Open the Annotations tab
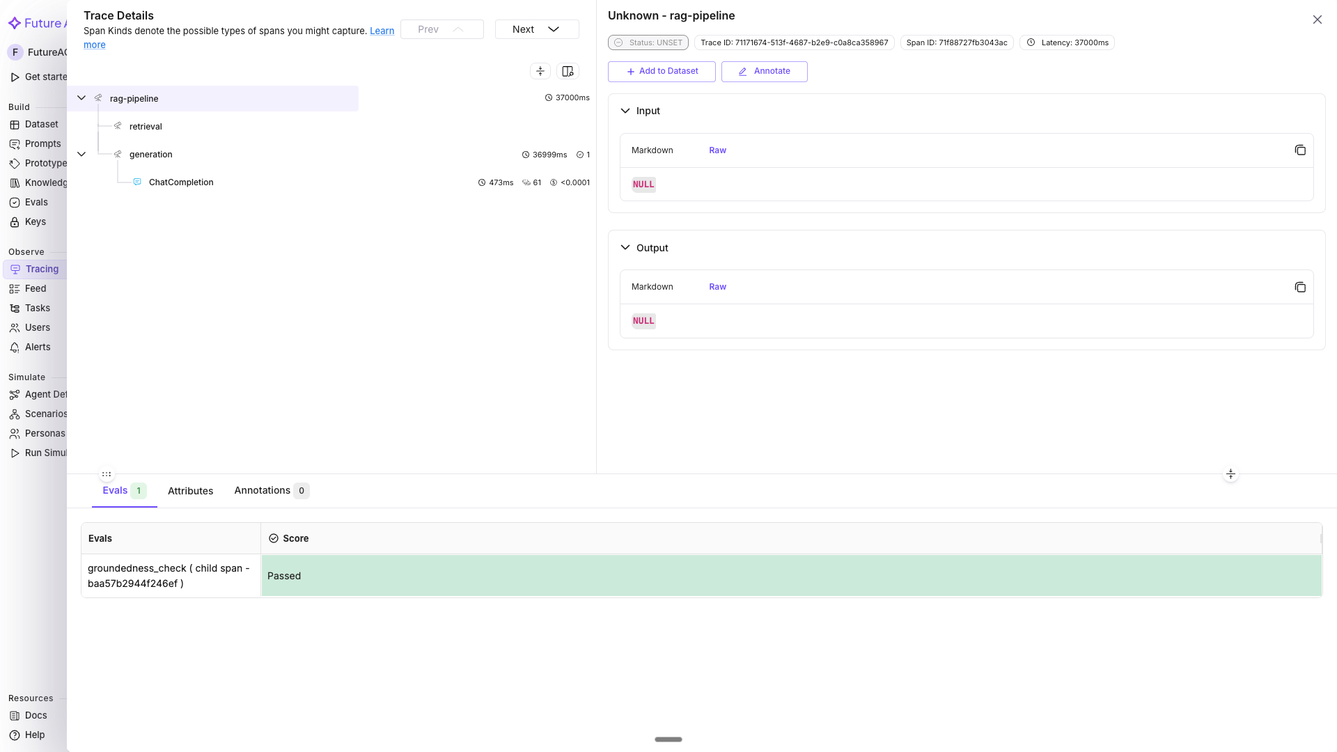 coord(262,491)
